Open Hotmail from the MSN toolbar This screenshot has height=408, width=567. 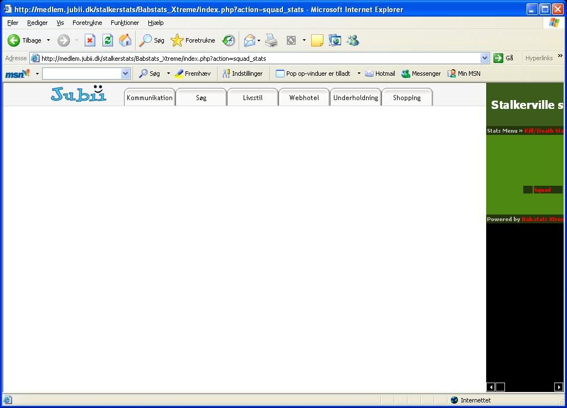[x=380, y=74]
